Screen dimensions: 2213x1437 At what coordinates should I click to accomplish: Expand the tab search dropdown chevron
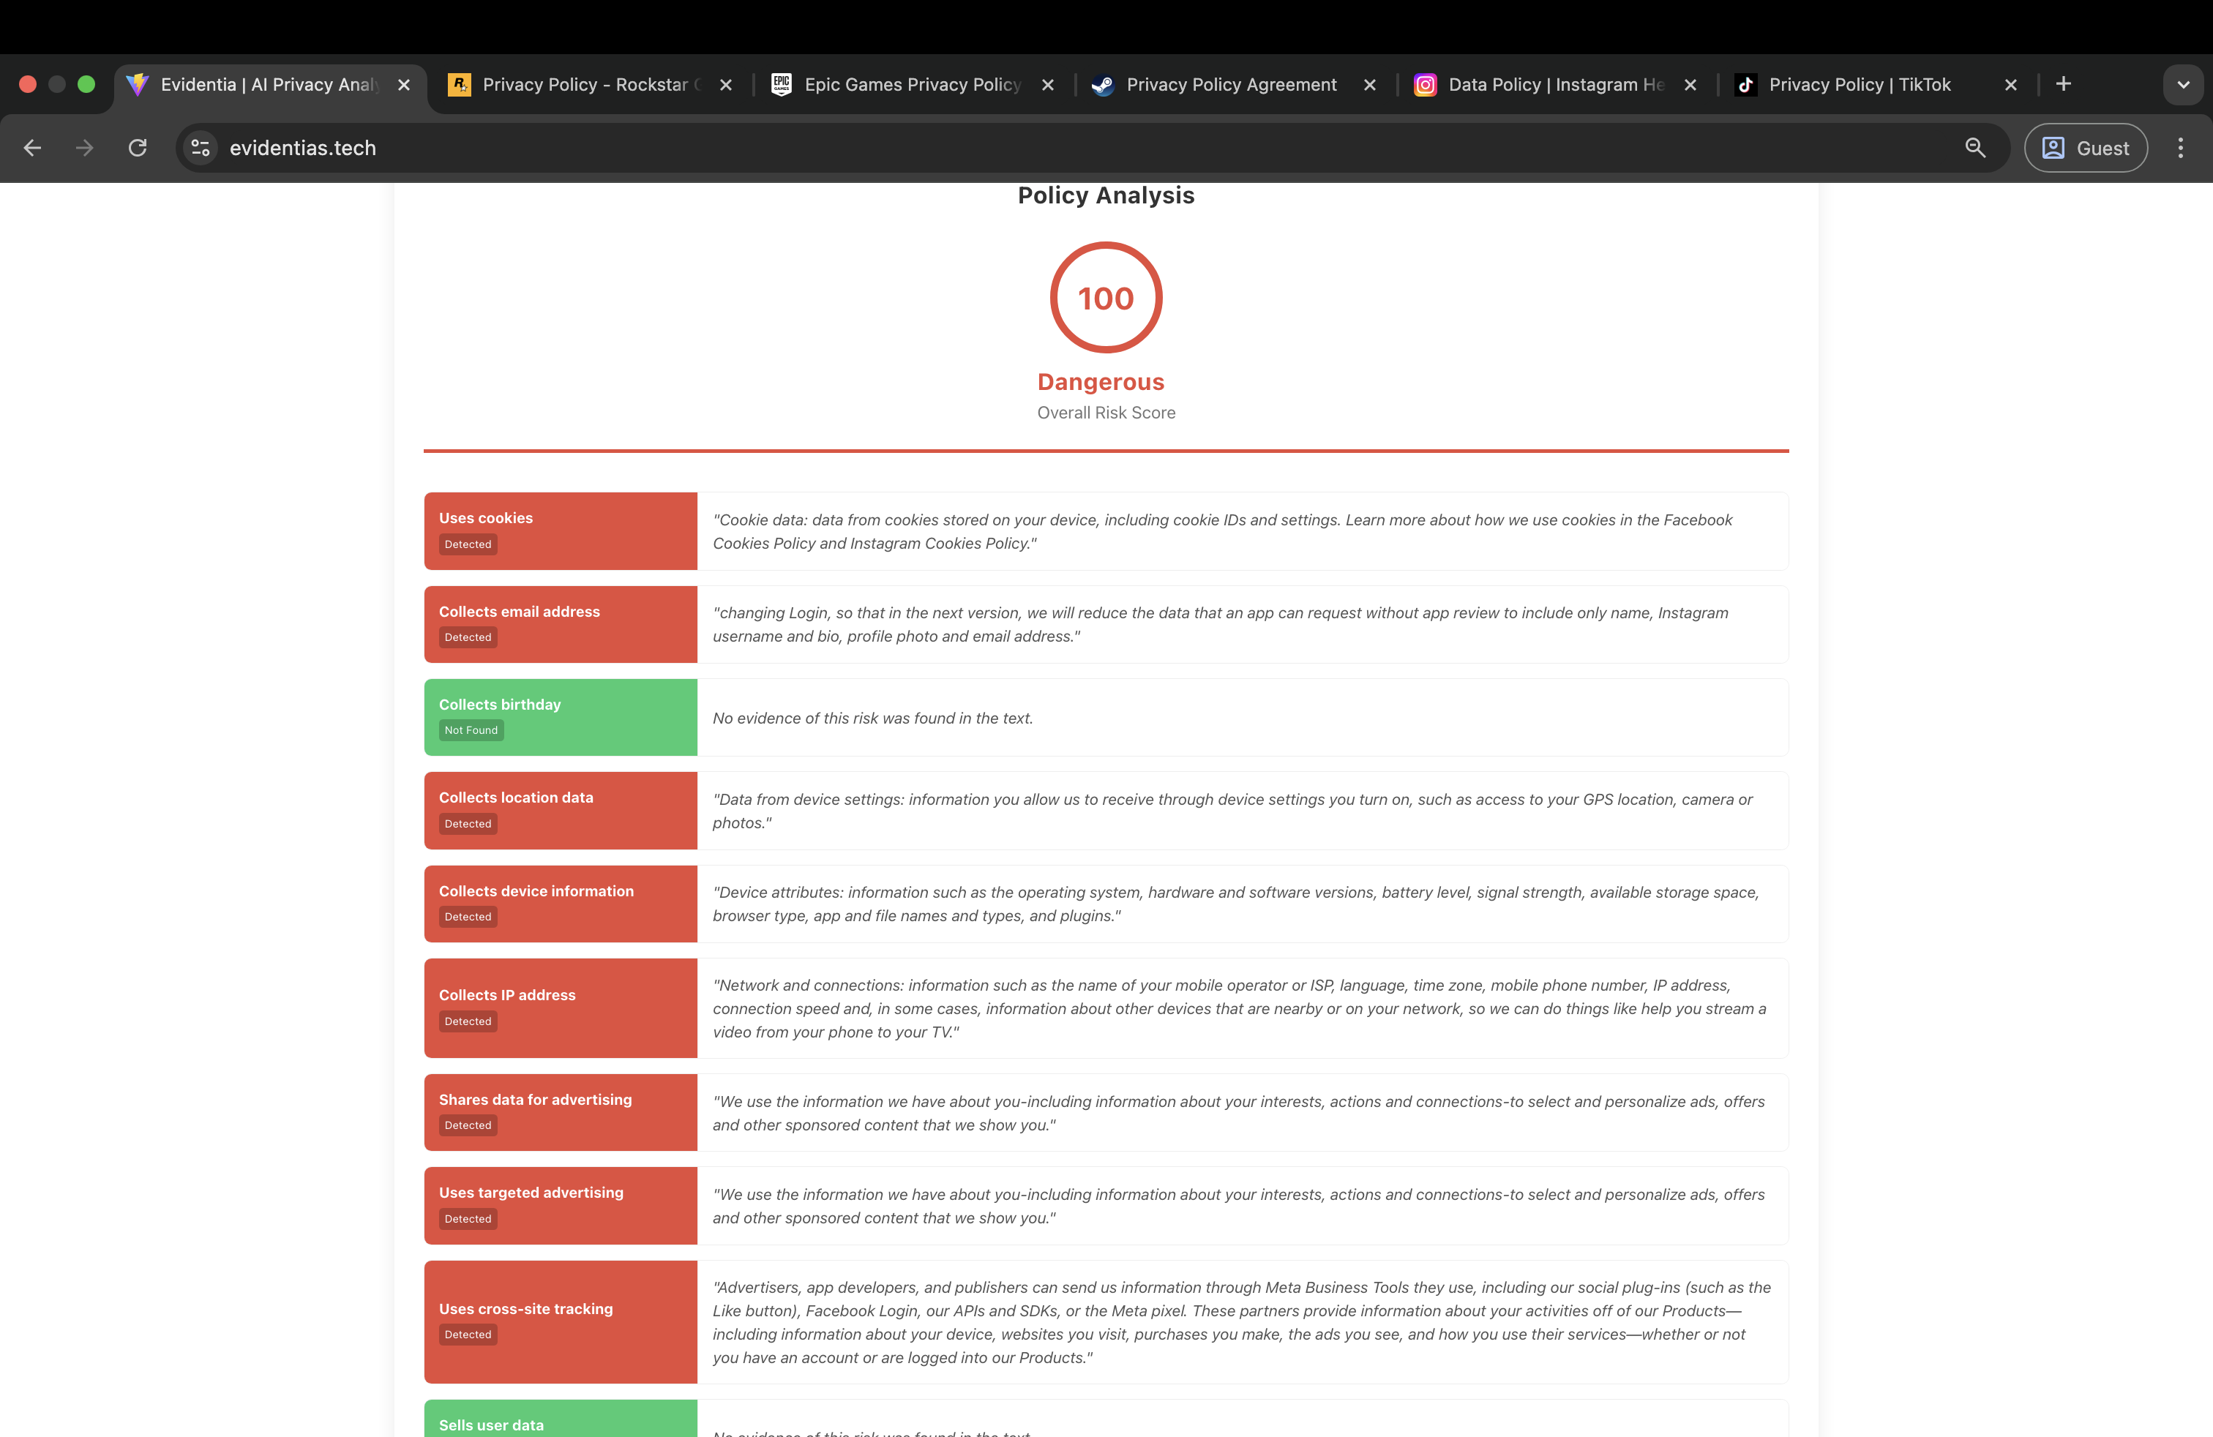[x=2183, y=85]
